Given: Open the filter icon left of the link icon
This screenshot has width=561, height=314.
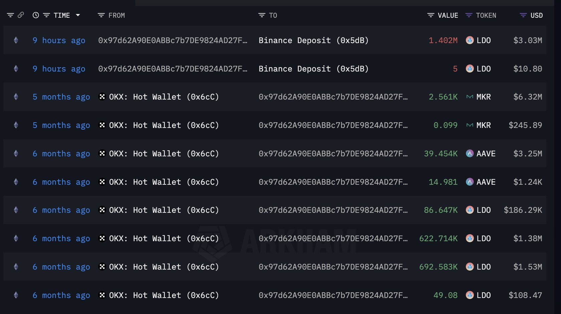Looking at the screenshot, I should pyautogui.click(x=10, y=15).
